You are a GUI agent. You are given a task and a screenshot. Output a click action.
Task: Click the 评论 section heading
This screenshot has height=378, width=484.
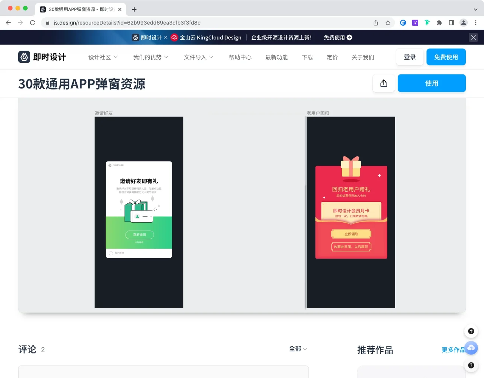27,349
